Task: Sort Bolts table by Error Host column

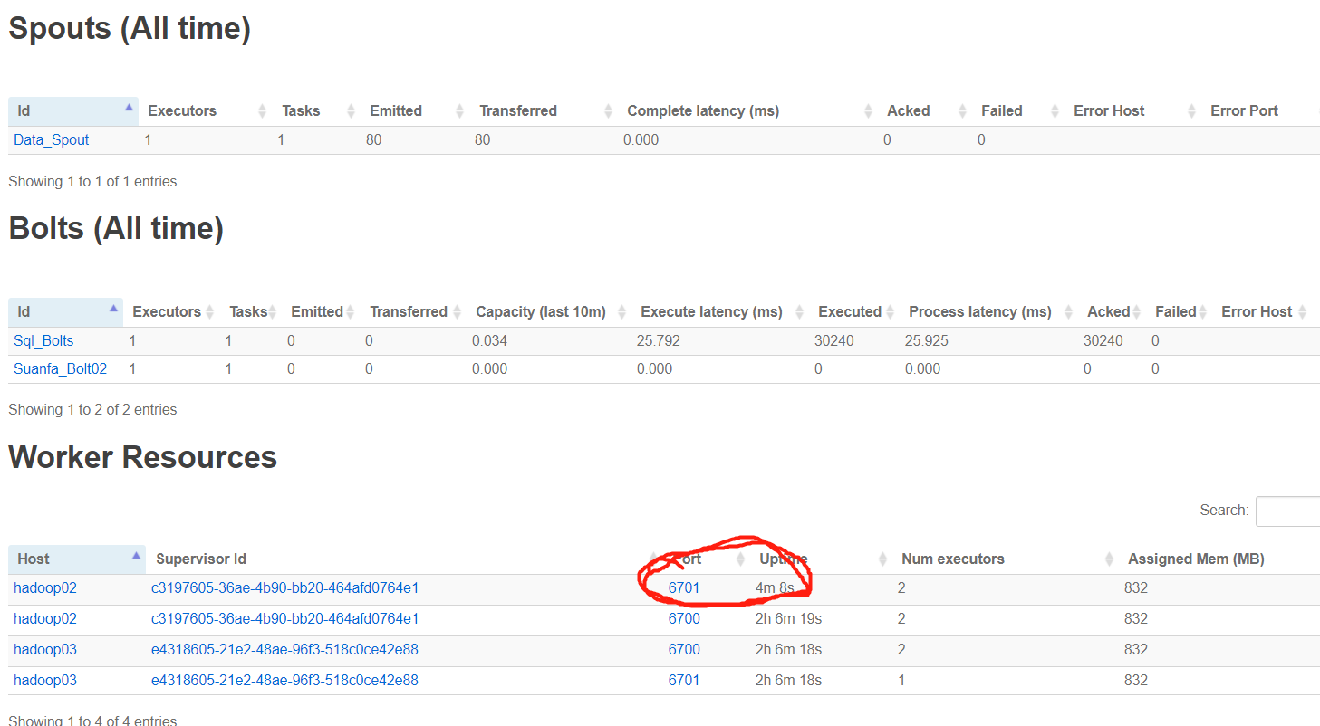Action: [1262, 311]
